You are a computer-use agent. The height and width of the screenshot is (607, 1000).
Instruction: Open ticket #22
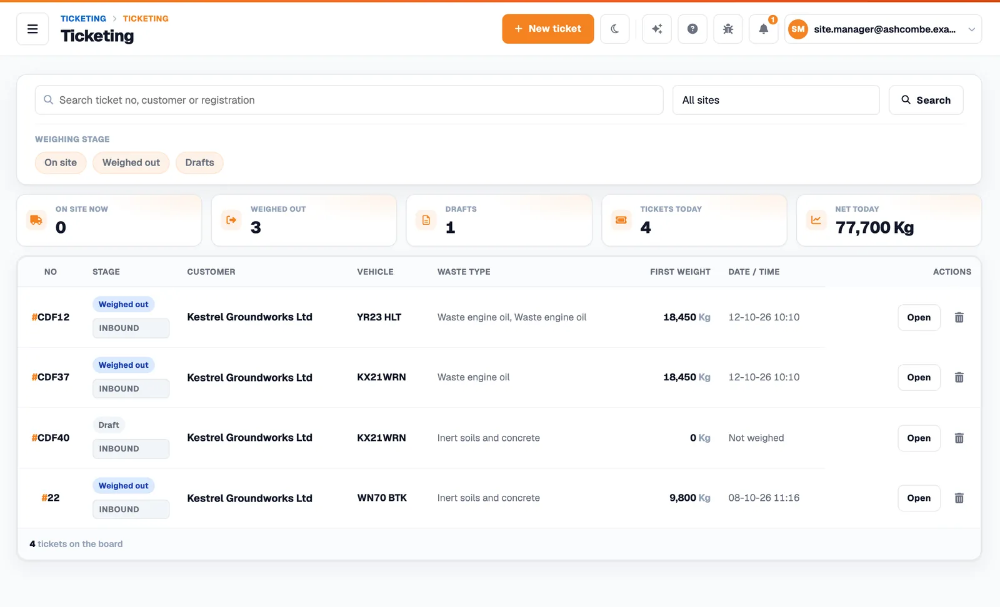pos(919,498)
